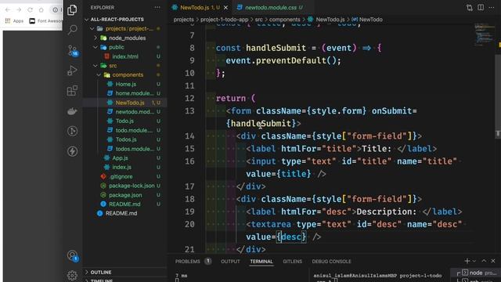Open package-lock.json file

[x=124, y=186]
